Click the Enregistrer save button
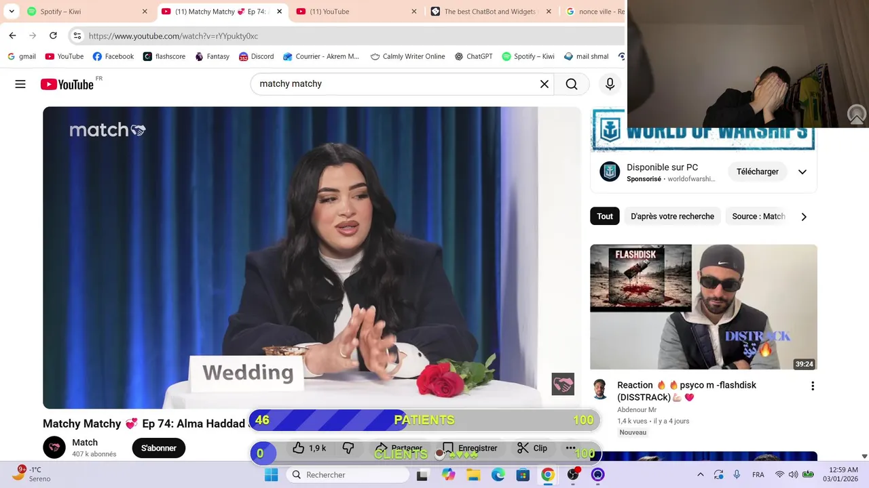 click(470, 448)
